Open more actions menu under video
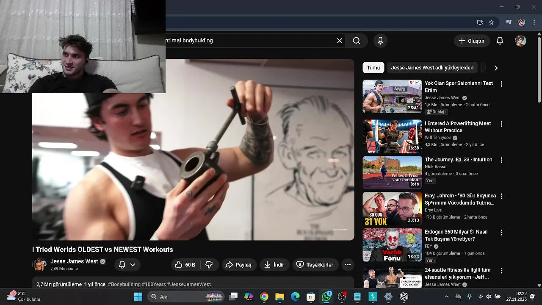Image resolution: width=542 pixels, height=305 pixels. (348, 265)
